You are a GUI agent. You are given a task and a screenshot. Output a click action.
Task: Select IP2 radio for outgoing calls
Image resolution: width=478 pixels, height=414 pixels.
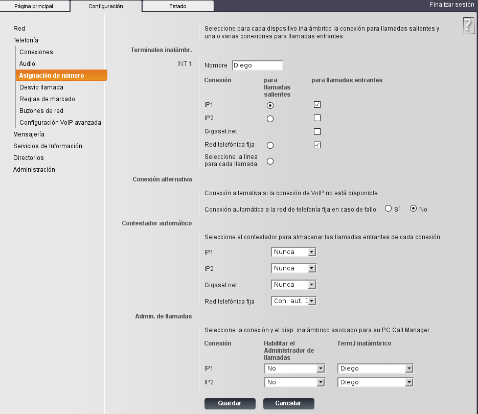270,119
